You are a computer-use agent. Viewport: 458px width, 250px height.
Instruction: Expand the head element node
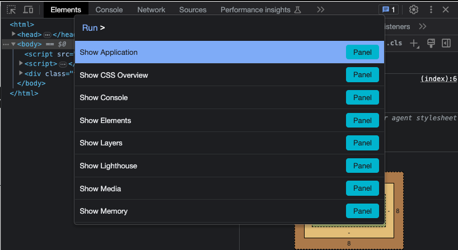click(x=14, y=35)
